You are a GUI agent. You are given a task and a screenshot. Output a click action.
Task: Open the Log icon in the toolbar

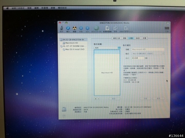tap(167, 28)
